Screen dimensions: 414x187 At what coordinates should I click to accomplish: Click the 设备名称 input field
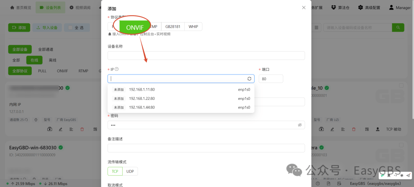click(206, 55)
